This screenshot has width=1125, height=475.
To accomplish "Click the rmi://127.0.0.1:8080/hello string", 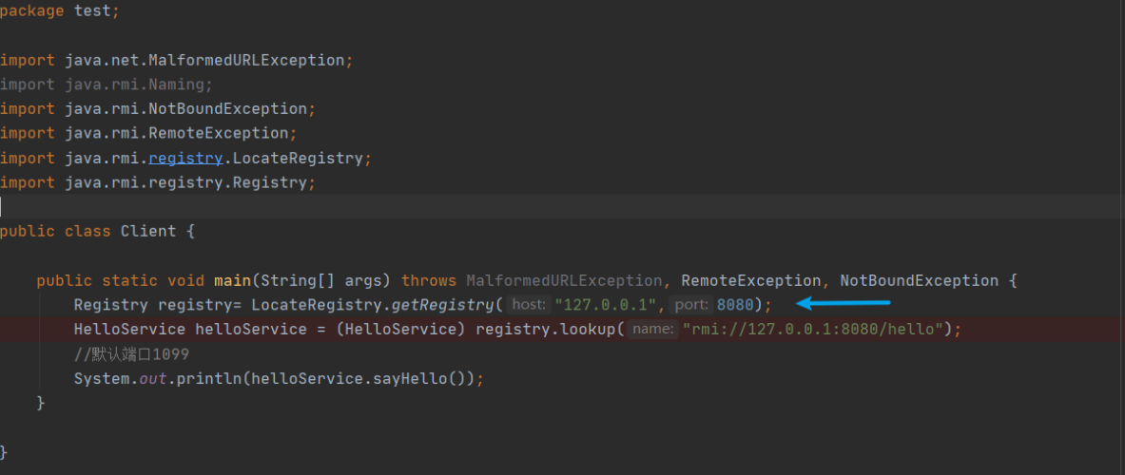I will pyautogui.click(x=812, y=330).
